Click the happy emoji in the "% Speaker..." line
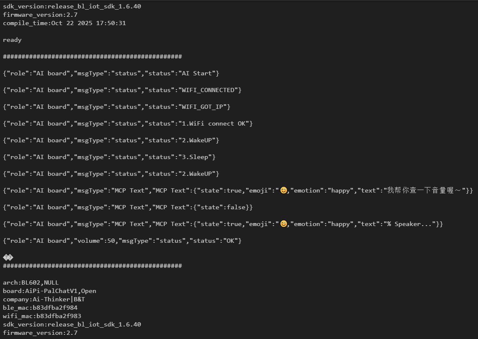 pos(284,224)
